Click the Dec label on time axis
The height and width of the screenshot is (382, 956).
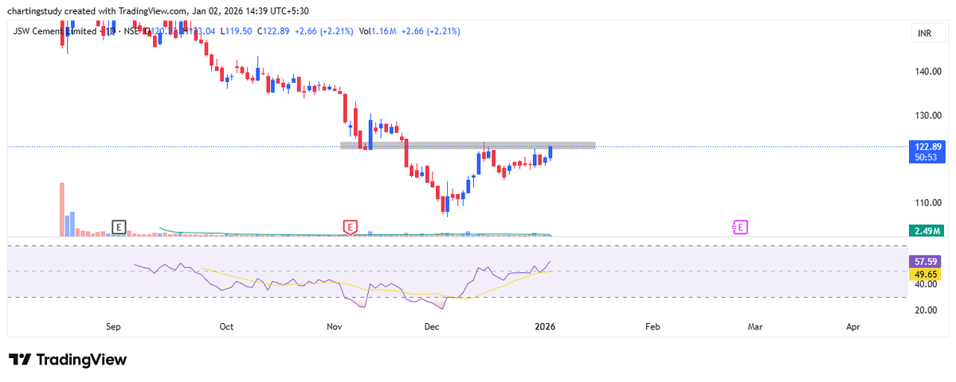pos(433,326)
